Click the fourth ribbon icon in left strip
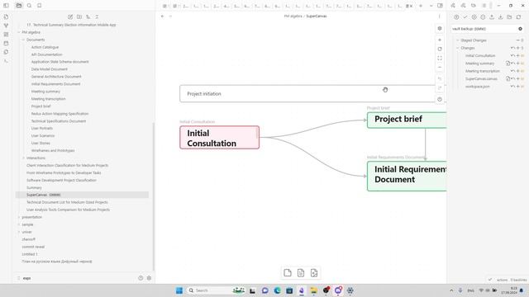529x297 pixels. pos(6,43)
